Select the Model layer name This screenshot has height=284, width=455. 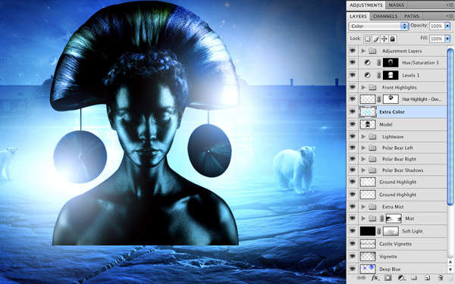coord(386,124)
